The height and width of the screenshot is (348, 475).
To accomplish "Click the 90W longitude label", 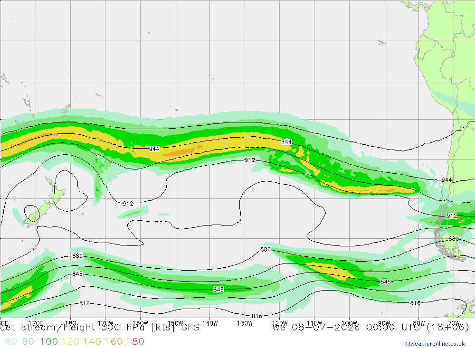I will (384, 323).
